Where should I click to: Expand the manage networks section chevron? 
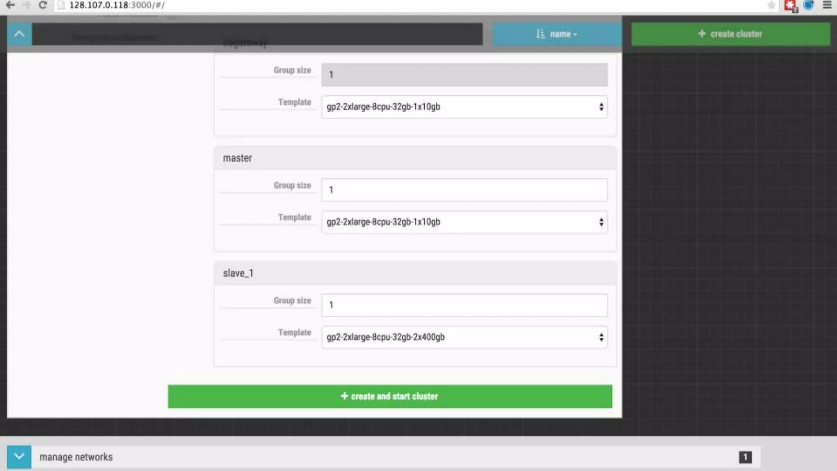click(19, 457)
